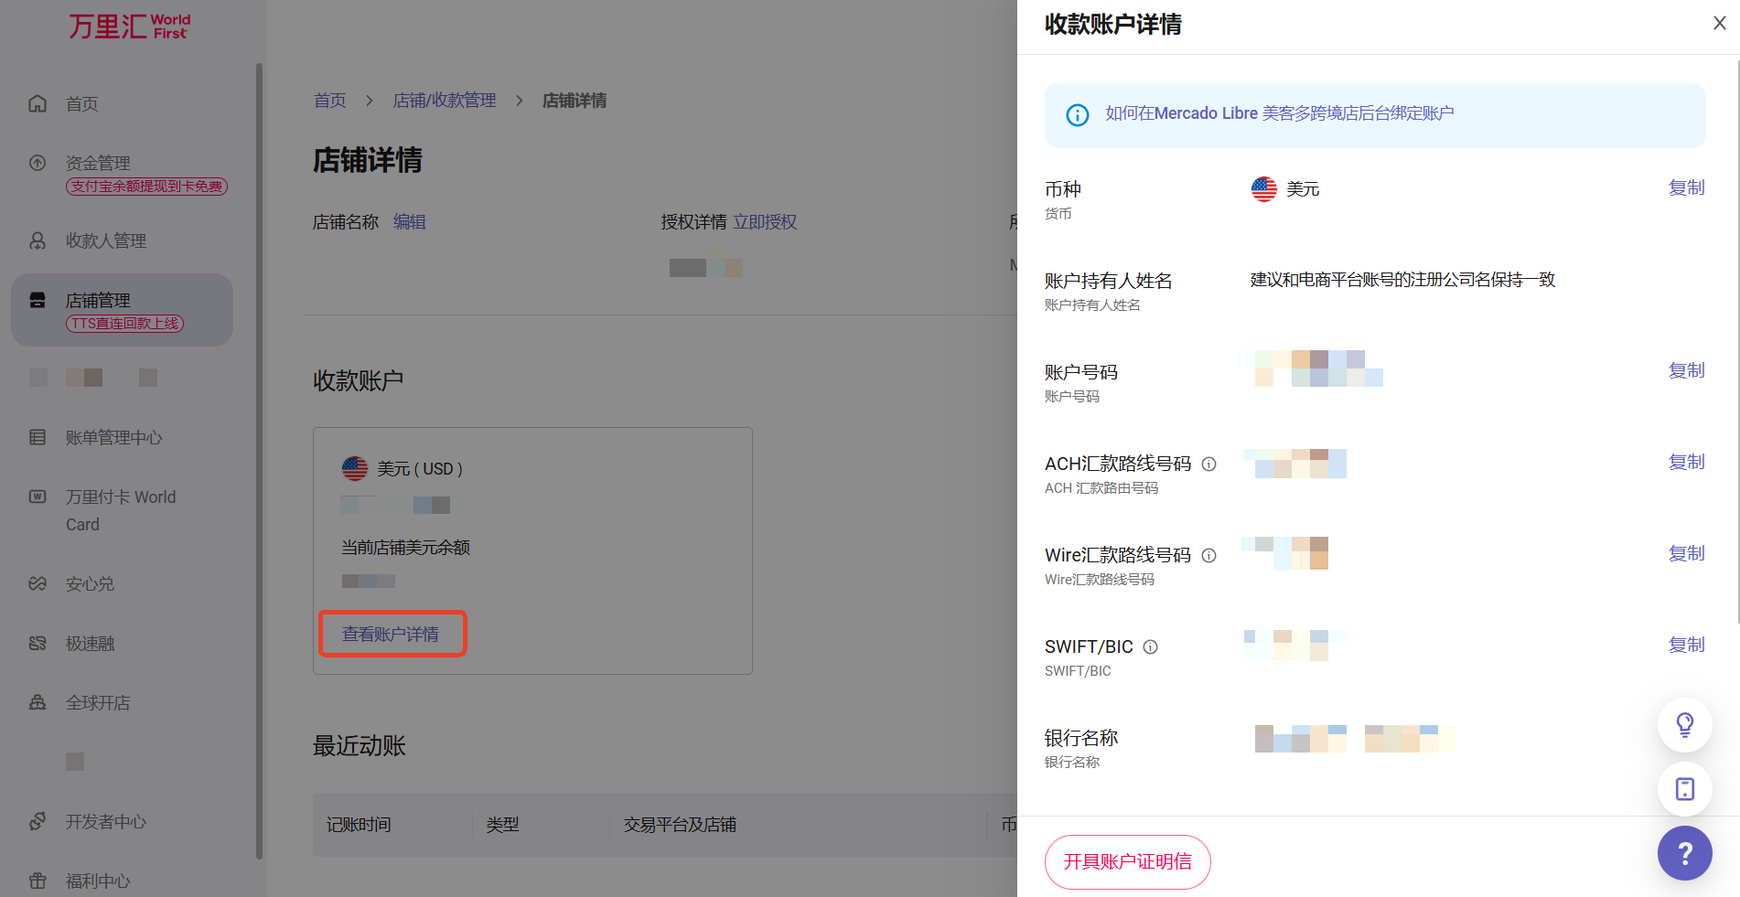Click the sidebar vertical scrollbar
Image resolution: width=1740 pixels, height=897 pixels.
(x=259, y=457)
